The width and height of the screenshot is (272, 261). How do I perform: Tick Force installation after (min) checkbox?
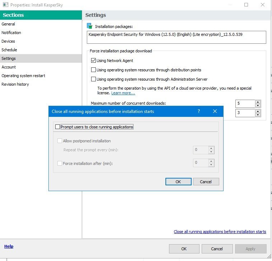(60, 163)
